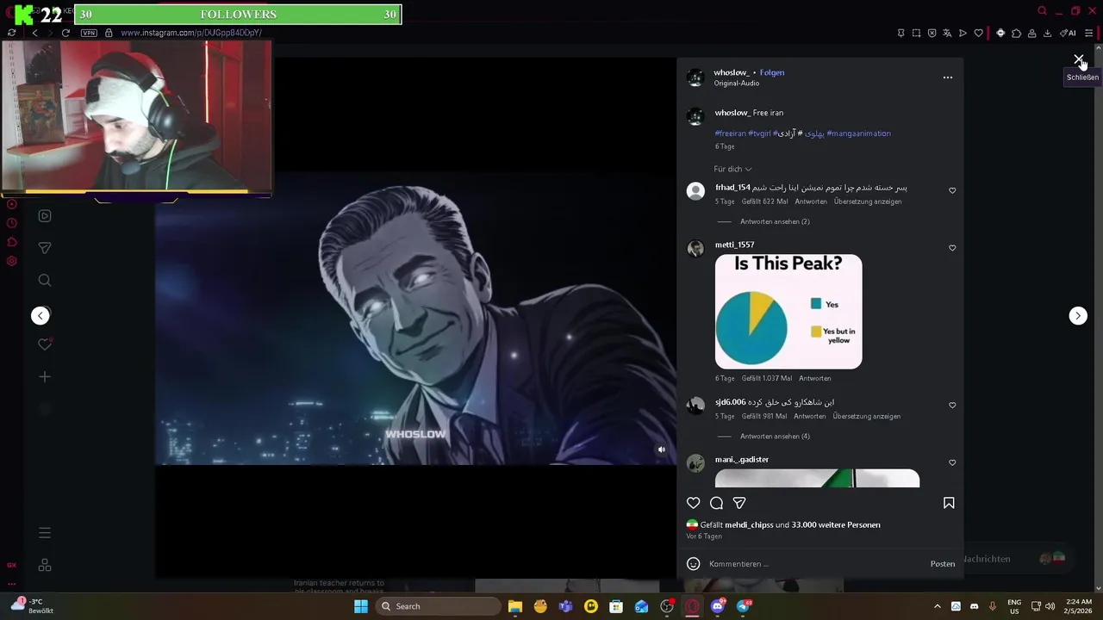This screenshot has width=1103, height=620.
Task: Open the #mangaanimation hashtag
Action: point(858,133)
